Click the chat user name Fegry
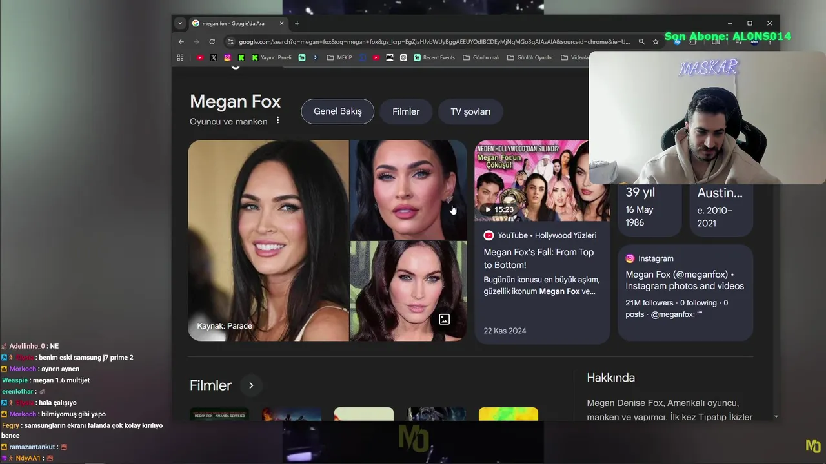Viewport: 826px width, 464px height. click(x=10, y=425)
